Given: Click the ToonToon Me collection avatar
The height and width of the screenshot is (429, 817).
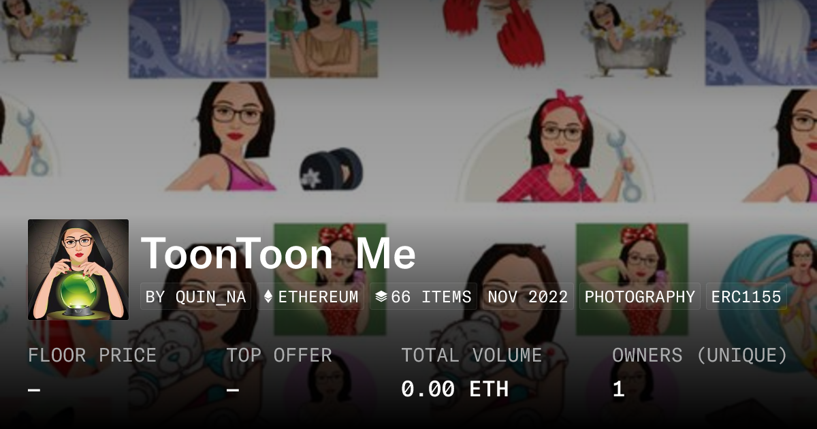Looking at the screenshot, I should pos(78,270).
